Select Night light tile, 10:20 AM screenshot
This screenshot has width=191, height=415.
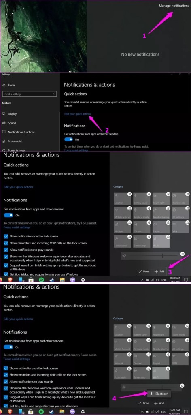161,199
